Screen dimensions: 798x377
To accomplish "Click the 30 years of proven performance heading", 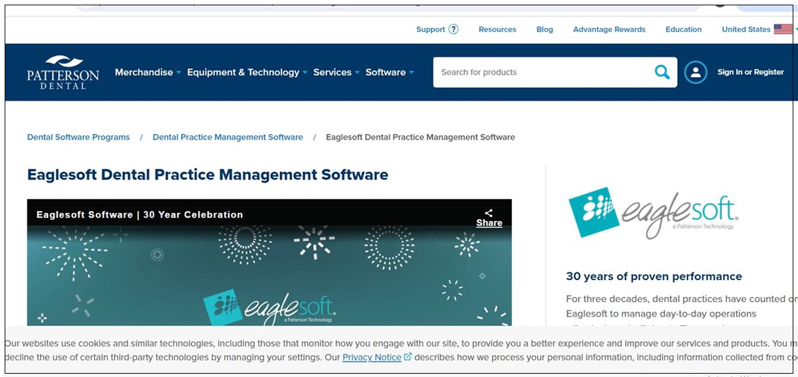I will coord(654,277).
